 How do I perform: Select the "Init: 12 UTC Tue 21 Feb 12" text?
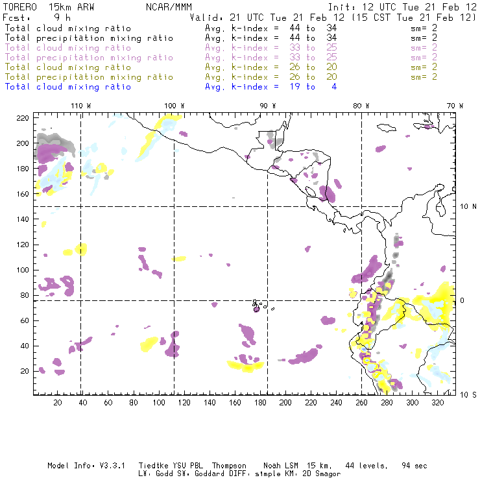pyautogui.click(x=402, y=7)
